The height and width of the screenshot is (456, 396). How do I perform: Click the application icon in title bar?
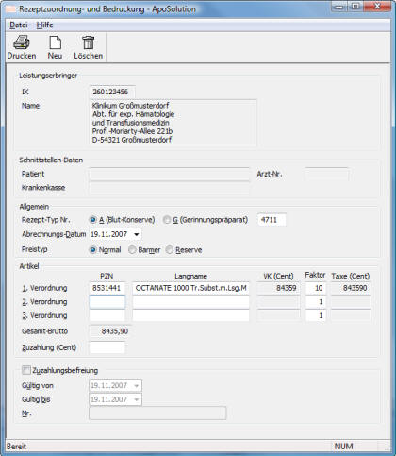pos(10,9)
